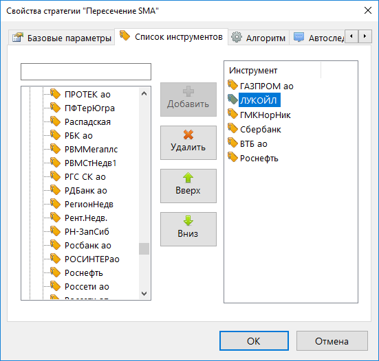The image size is (379, 361).
Task: Remove selected instrument with Удалить
Action: point(188,143)
